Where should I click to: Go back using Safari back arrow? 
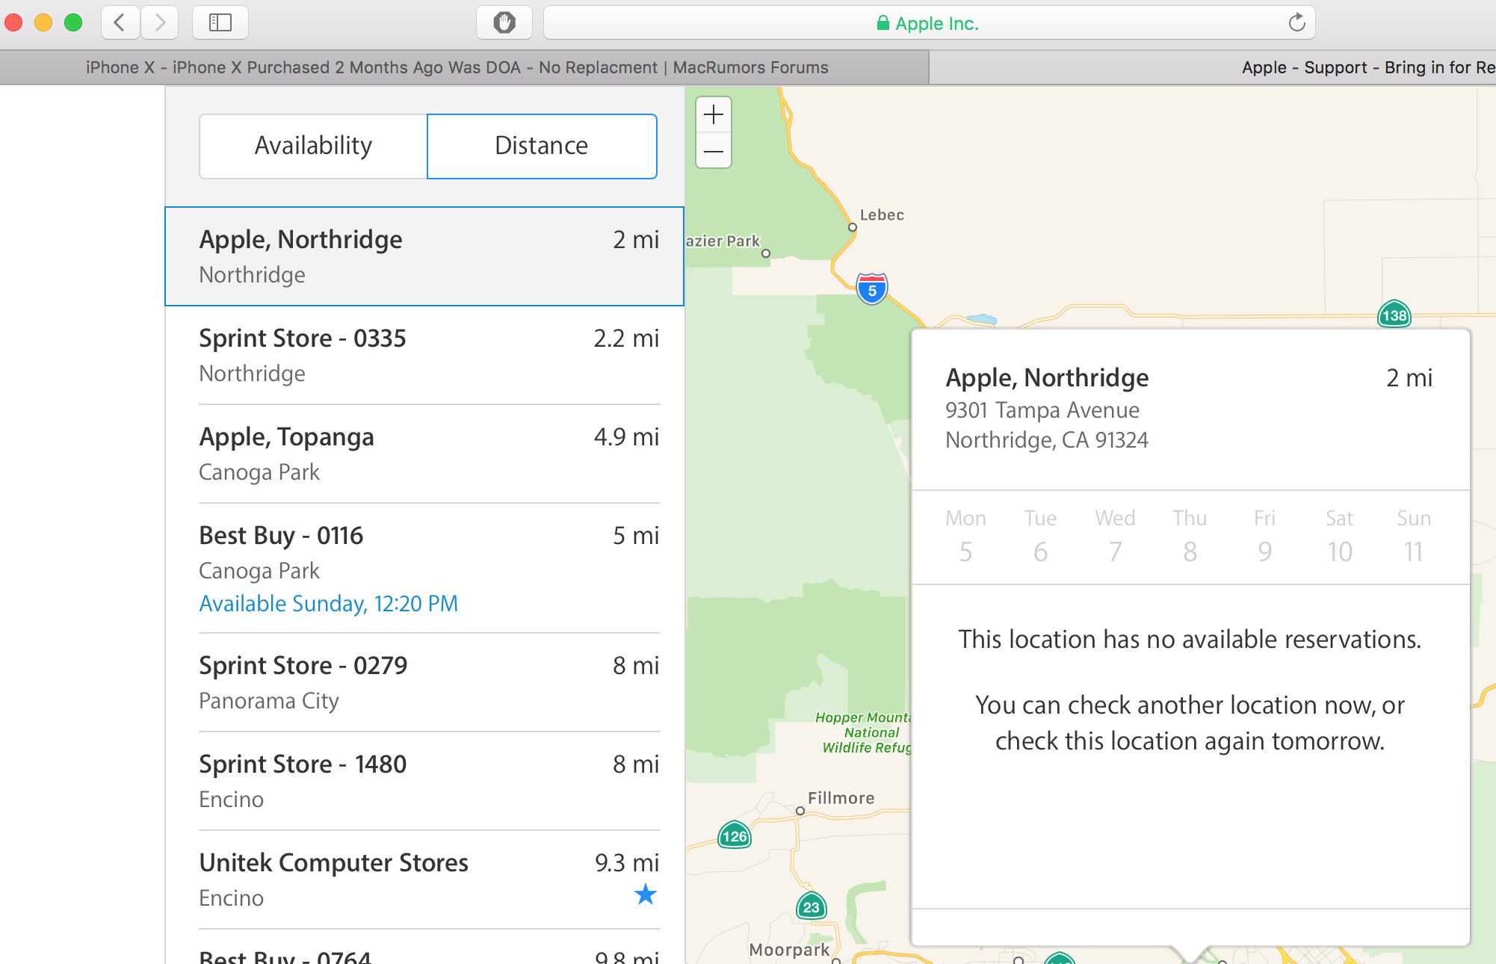point(120,22)
